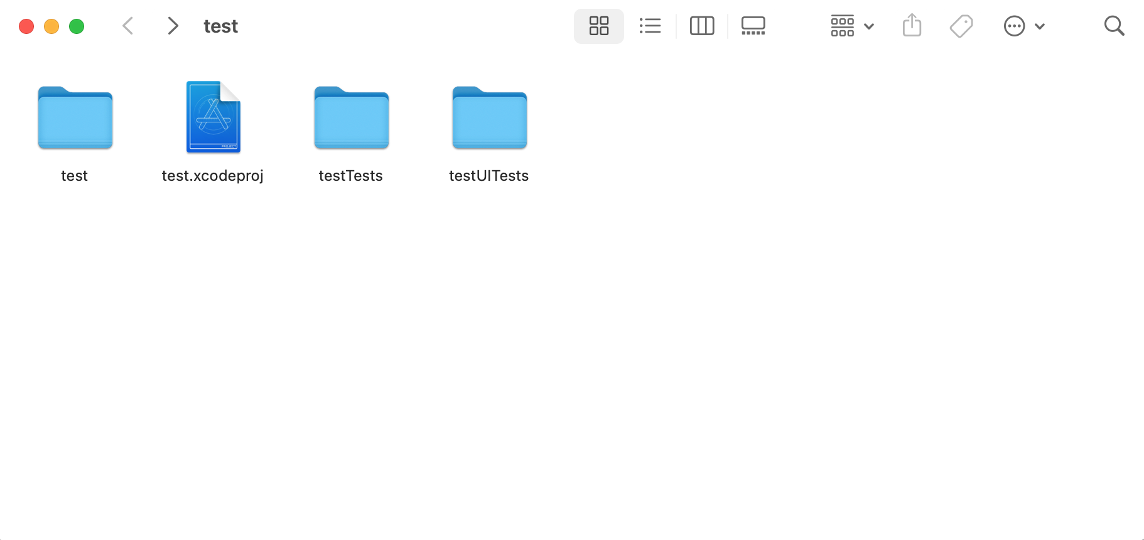Screen dimensions: 1144x540
Task: Switch to icon grid view
Action: click(x=598, y=26)
